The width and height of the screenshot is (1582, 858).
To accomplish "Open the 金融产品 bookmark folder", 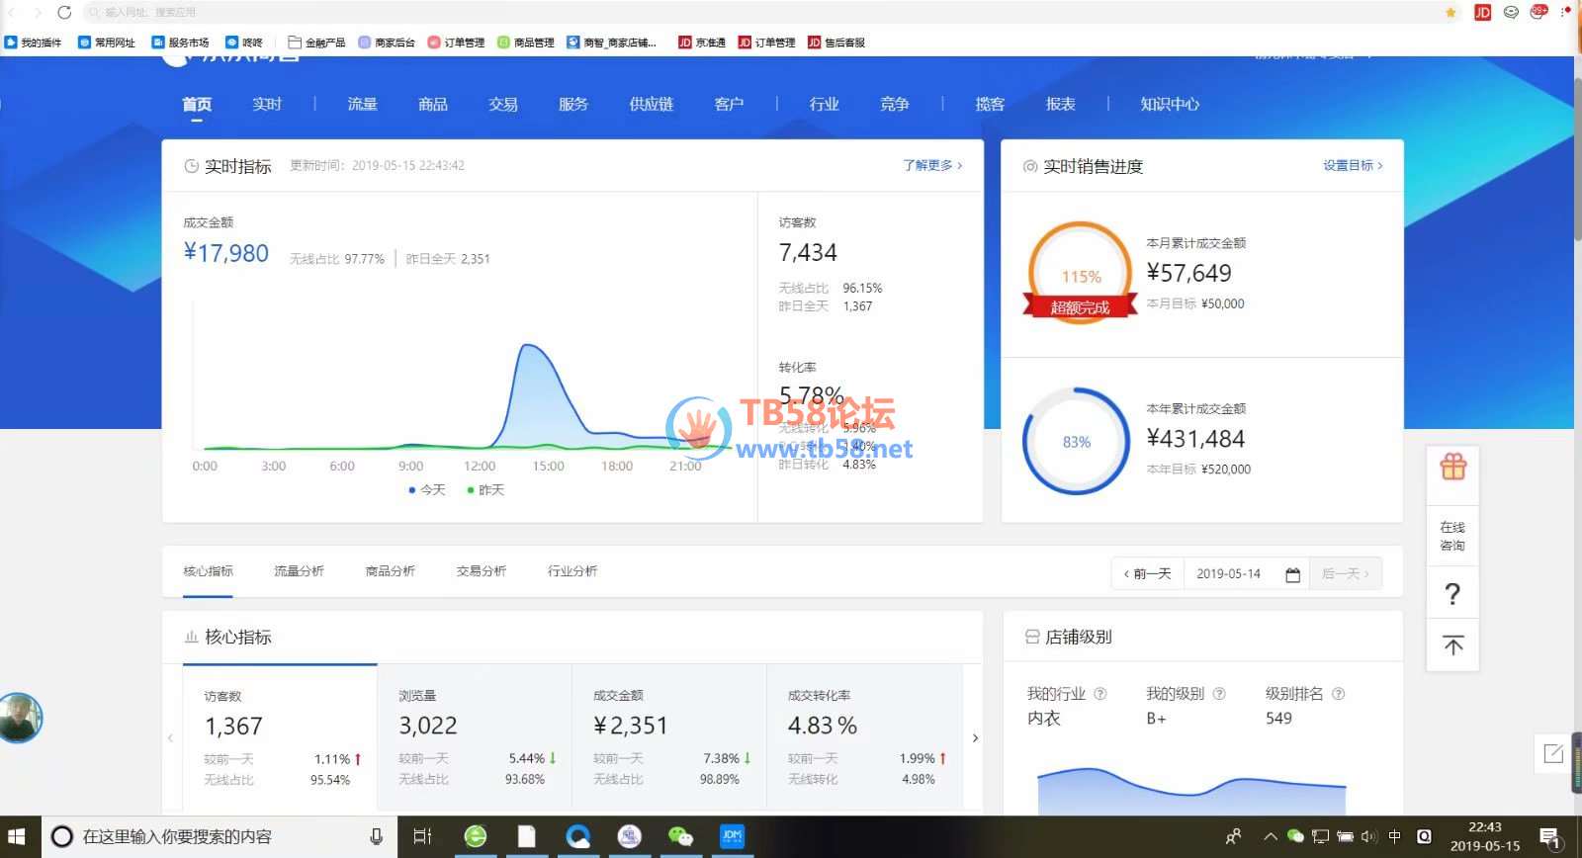I will click(x=316, y=43).
